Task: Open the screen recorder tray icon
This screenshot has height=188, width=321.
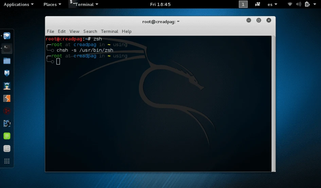Action: coord(257,4)
